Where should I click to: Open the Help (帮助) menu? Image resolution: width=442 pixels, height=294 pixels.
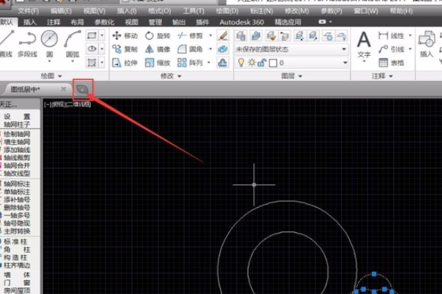click(401, 11)
